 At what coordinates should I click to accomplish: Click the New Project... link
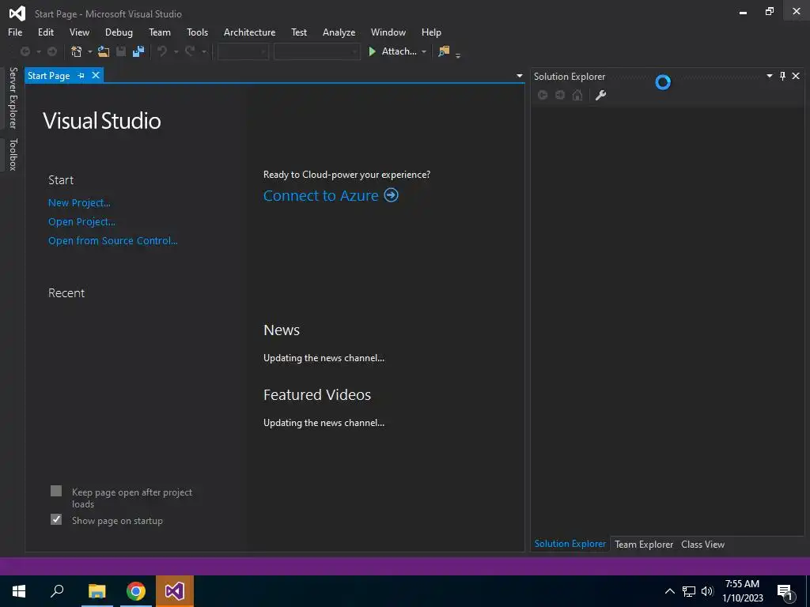(79, 203)
